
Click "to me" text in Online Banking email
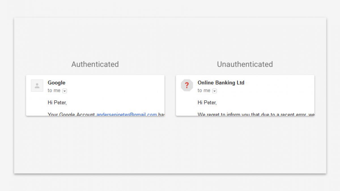click(x=204, y=91)
